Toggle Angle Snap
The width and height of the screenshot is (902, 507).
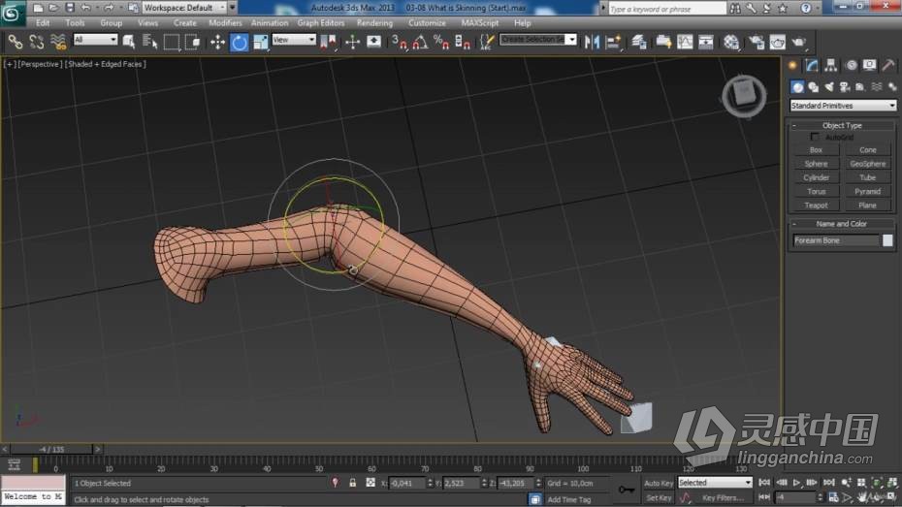(420, 42)
